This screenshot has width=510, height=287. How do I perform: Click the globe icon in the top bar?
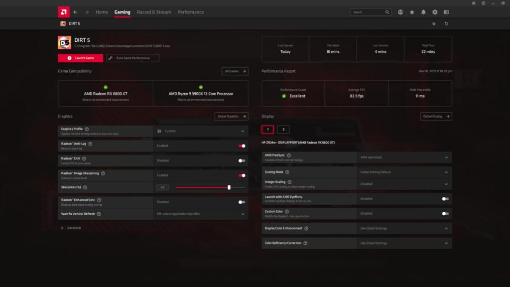coord(400,11)
